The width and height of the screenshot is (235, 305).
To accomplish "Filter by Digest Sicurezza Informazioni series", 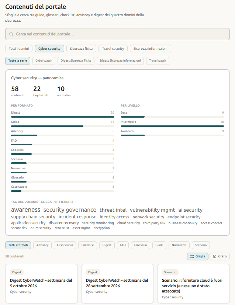I will point(120,61).
